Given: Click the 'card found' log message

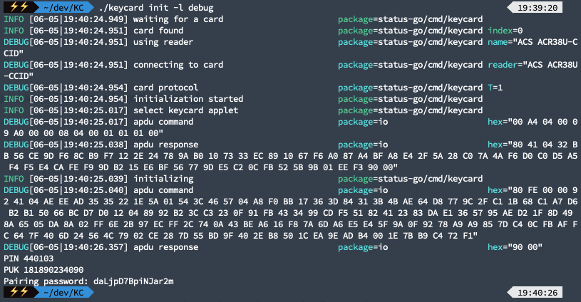Looking at the screenshot, I should coord(158,30).
